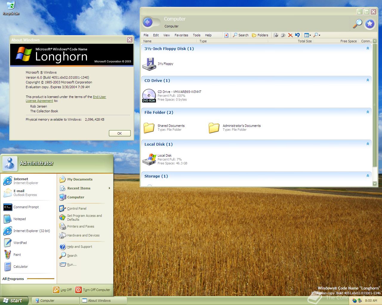The height and width of the screenshot is (305, 382).
Task: Open the Tools menu
Action: [196, 35]
